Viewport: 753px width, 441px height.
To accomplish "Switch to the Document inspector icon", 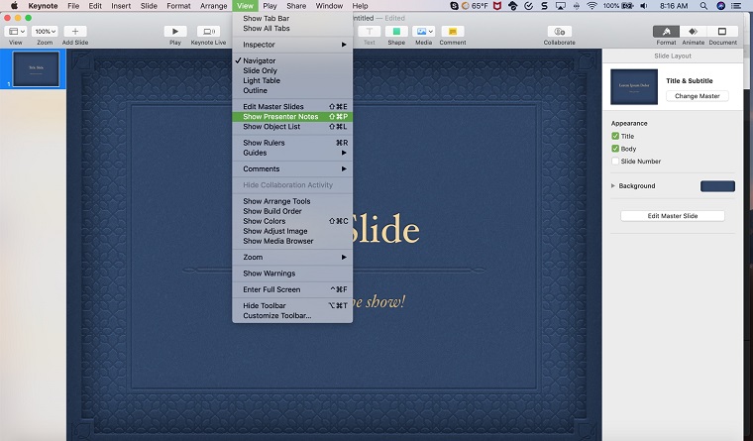I will coord(722,32).
